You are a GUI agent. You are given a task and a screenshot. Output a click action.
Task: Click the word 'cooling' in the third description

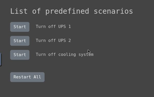(67, 55)
